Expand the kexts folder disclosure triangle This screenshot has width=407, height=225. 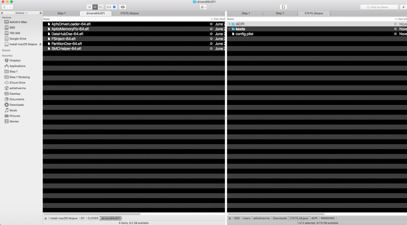(x=230, y=29)
